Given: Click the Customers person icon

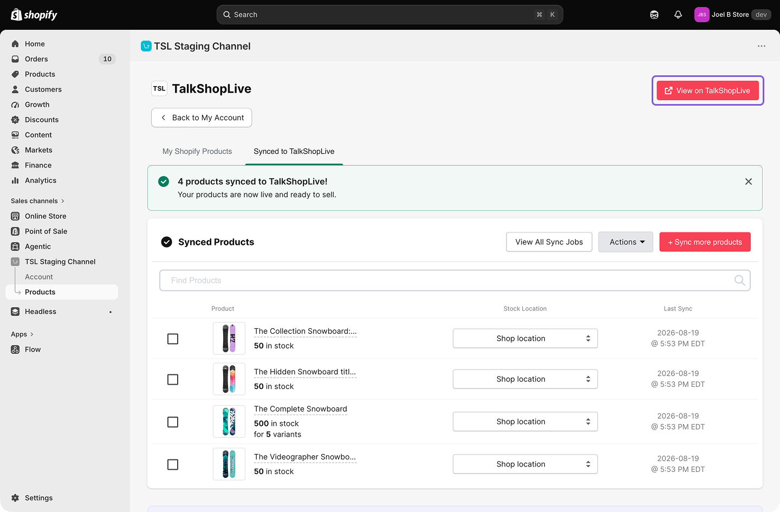Looking at the screenshot, I should [x=15, y=89].
